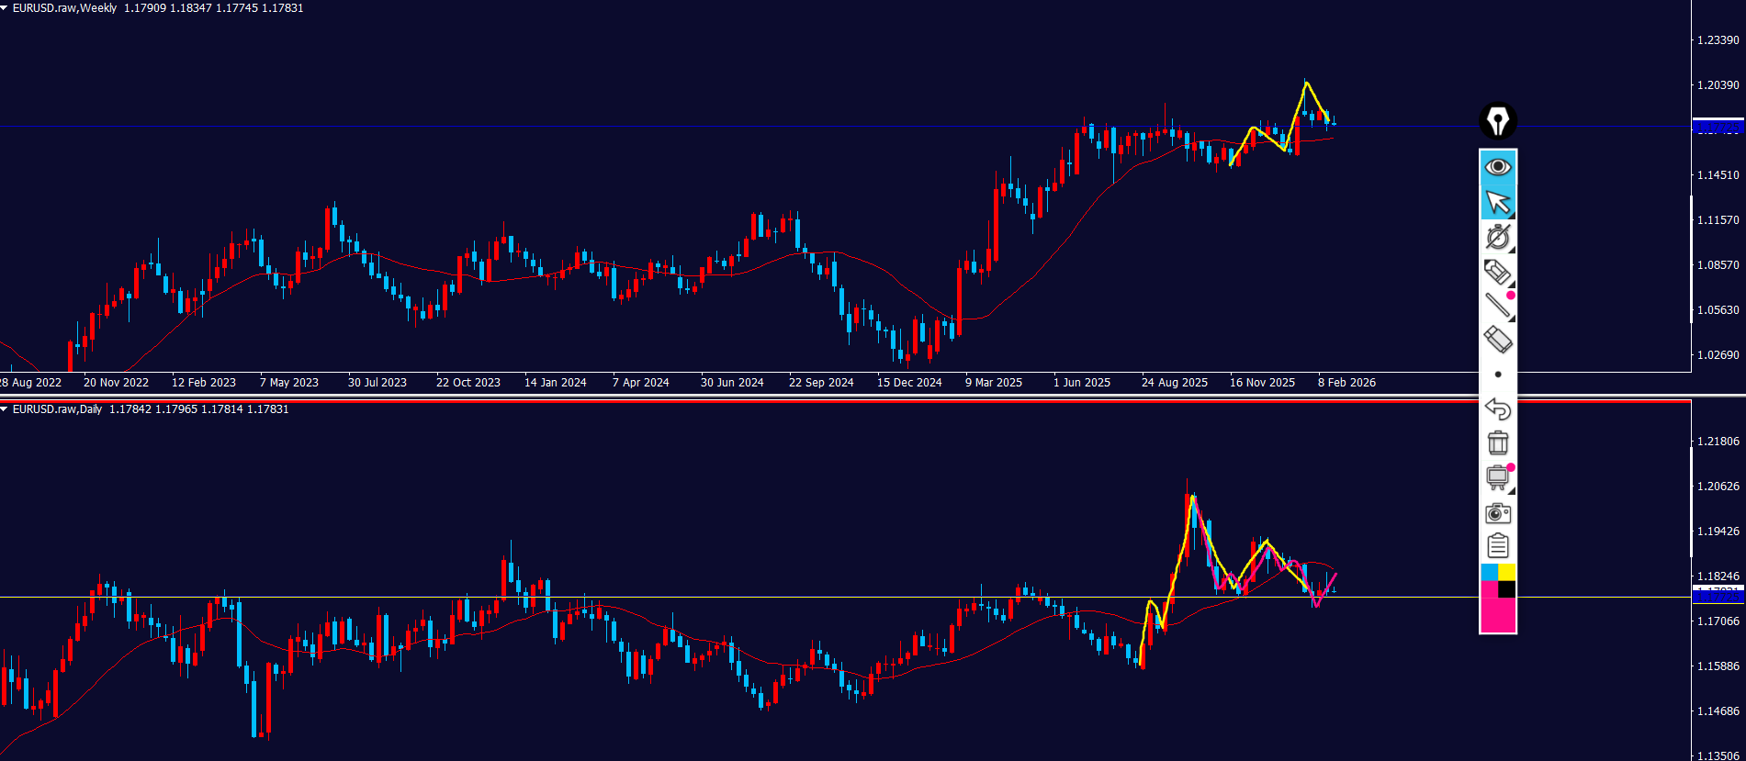Click the crossed-out stopwatch icon
The width and height of the screenshot is (1746, 761).
point(1497,237)
